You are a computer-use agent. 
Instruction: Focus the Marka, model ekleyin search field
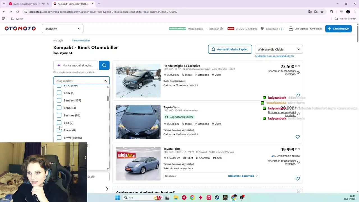coord(76,65)
